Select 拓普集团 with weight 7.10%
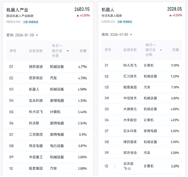This screenshot has height=177, width=188. click(x=130, y=87)
